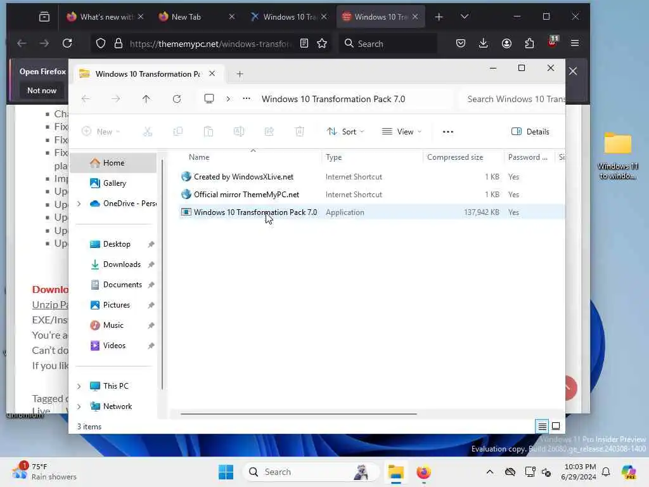Screen dimensions: 649x487
Task: Click uBlock extension icon with badge 11
Action: (553, 42)
